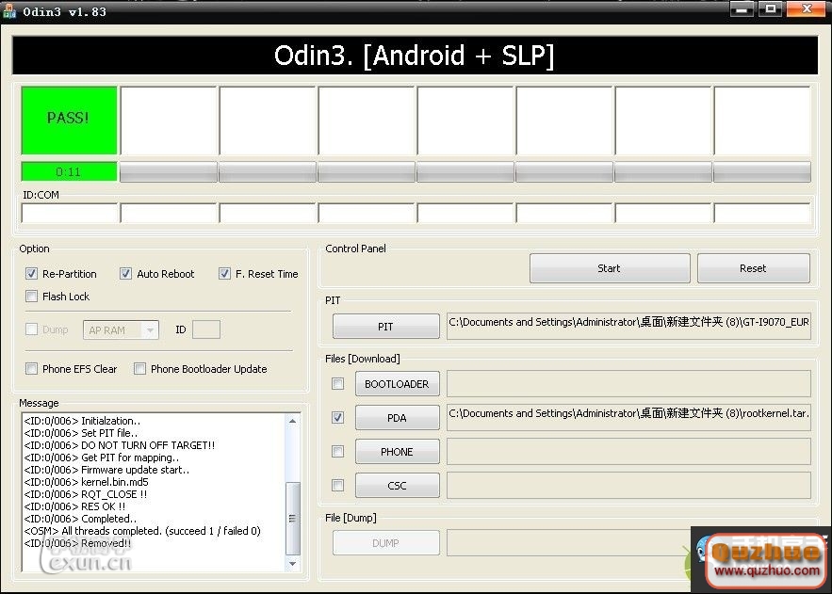Click the PDA file path field
832x594 pixels.
(x=628, y=415)
